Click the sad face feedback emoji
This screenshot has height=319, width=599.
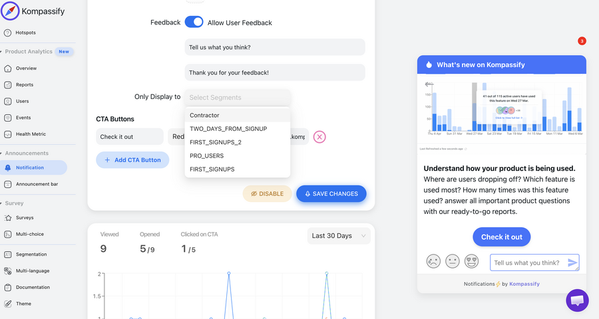pos(433,261)
